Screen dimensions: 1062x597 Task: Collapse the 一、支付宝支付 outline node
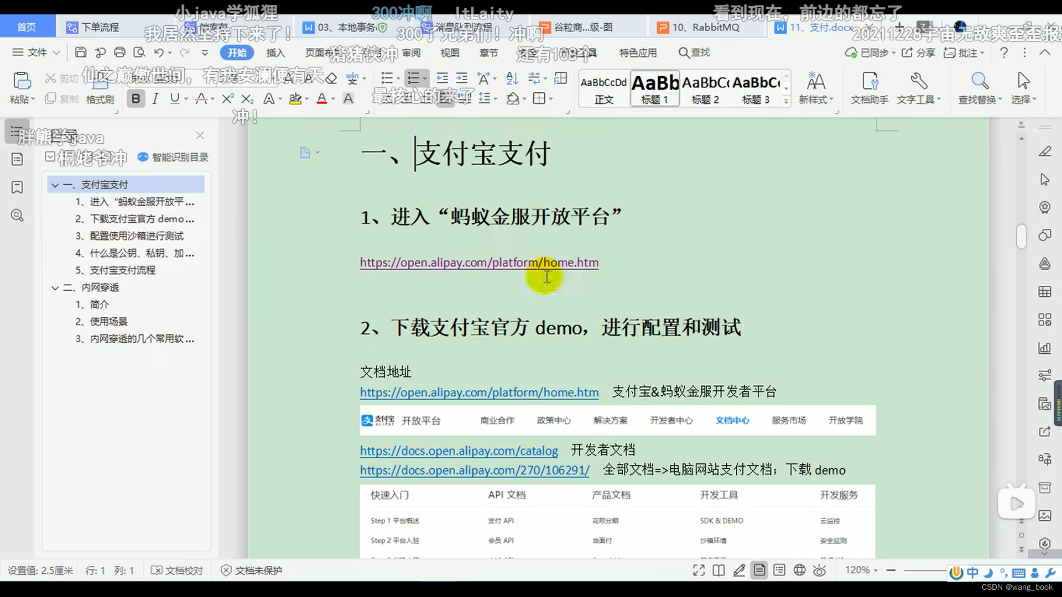coord(55,185)
